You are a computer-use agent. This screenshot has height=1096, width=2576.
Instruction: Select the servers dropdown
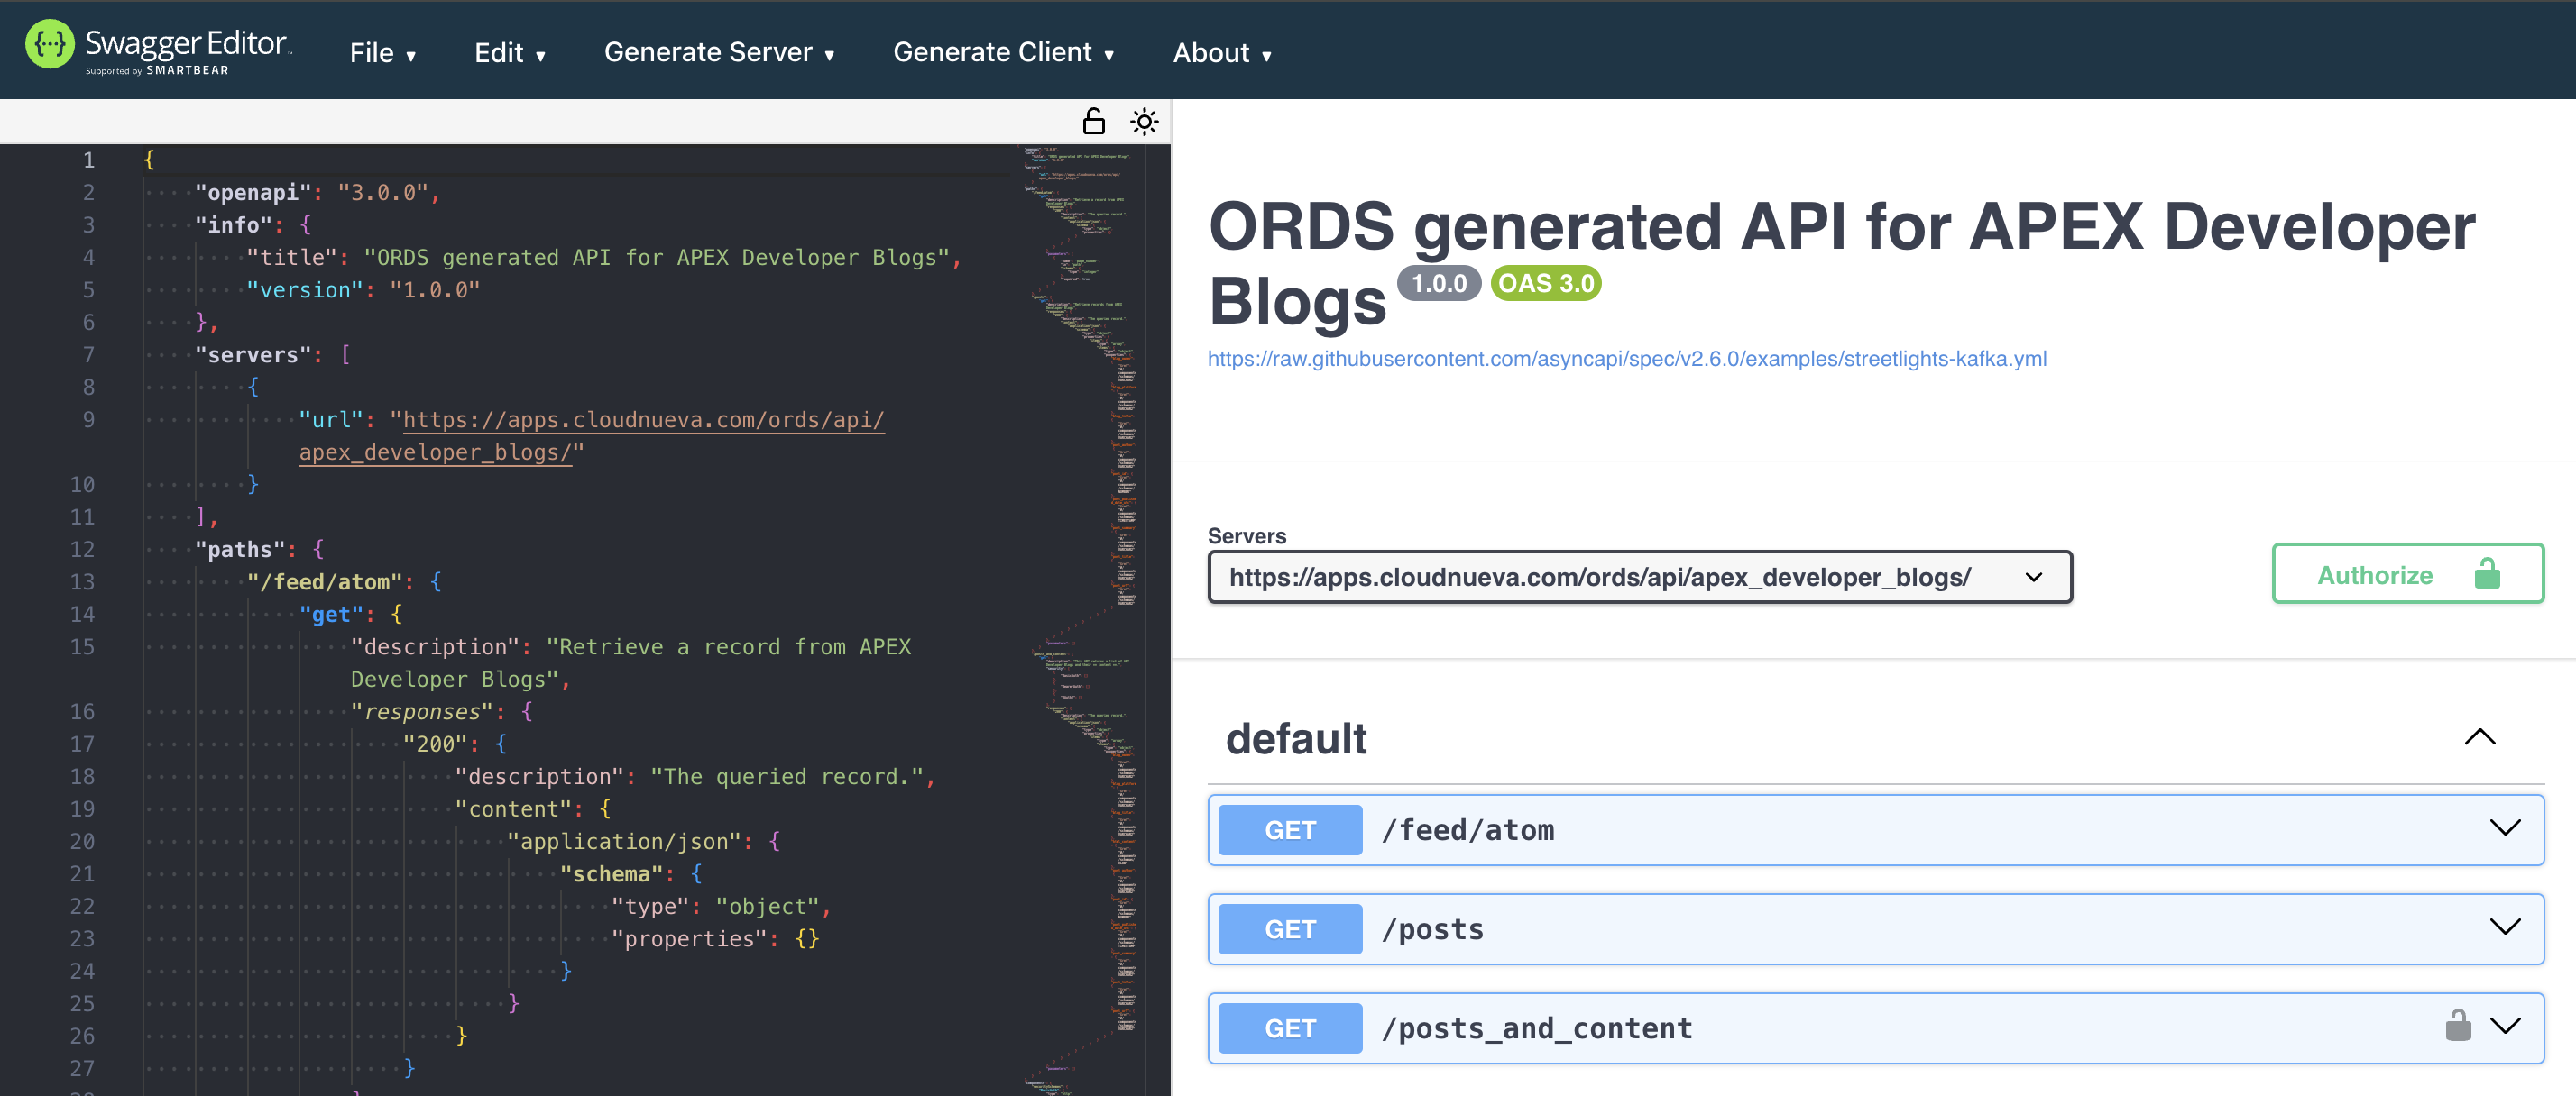(1640, 574)
